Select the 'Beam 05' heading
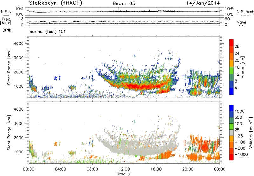This screenshot has height=176, width=254. tap(124, 3)
